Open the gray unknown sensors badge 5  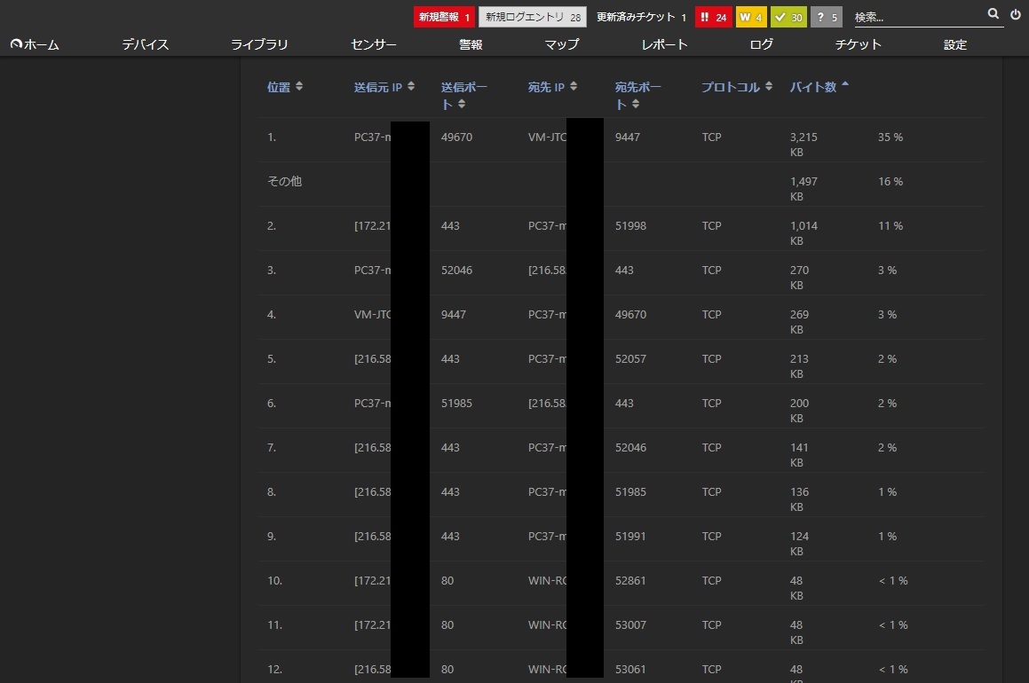tap(827, 17)
